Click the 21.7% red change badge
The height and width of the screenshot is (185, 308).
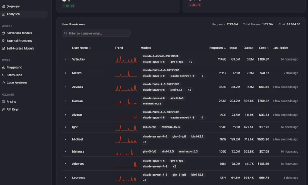[195, 5]
